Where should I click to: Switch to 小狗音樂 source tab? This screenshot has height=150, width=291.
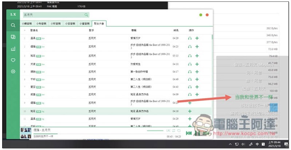[x=41, y=24]
